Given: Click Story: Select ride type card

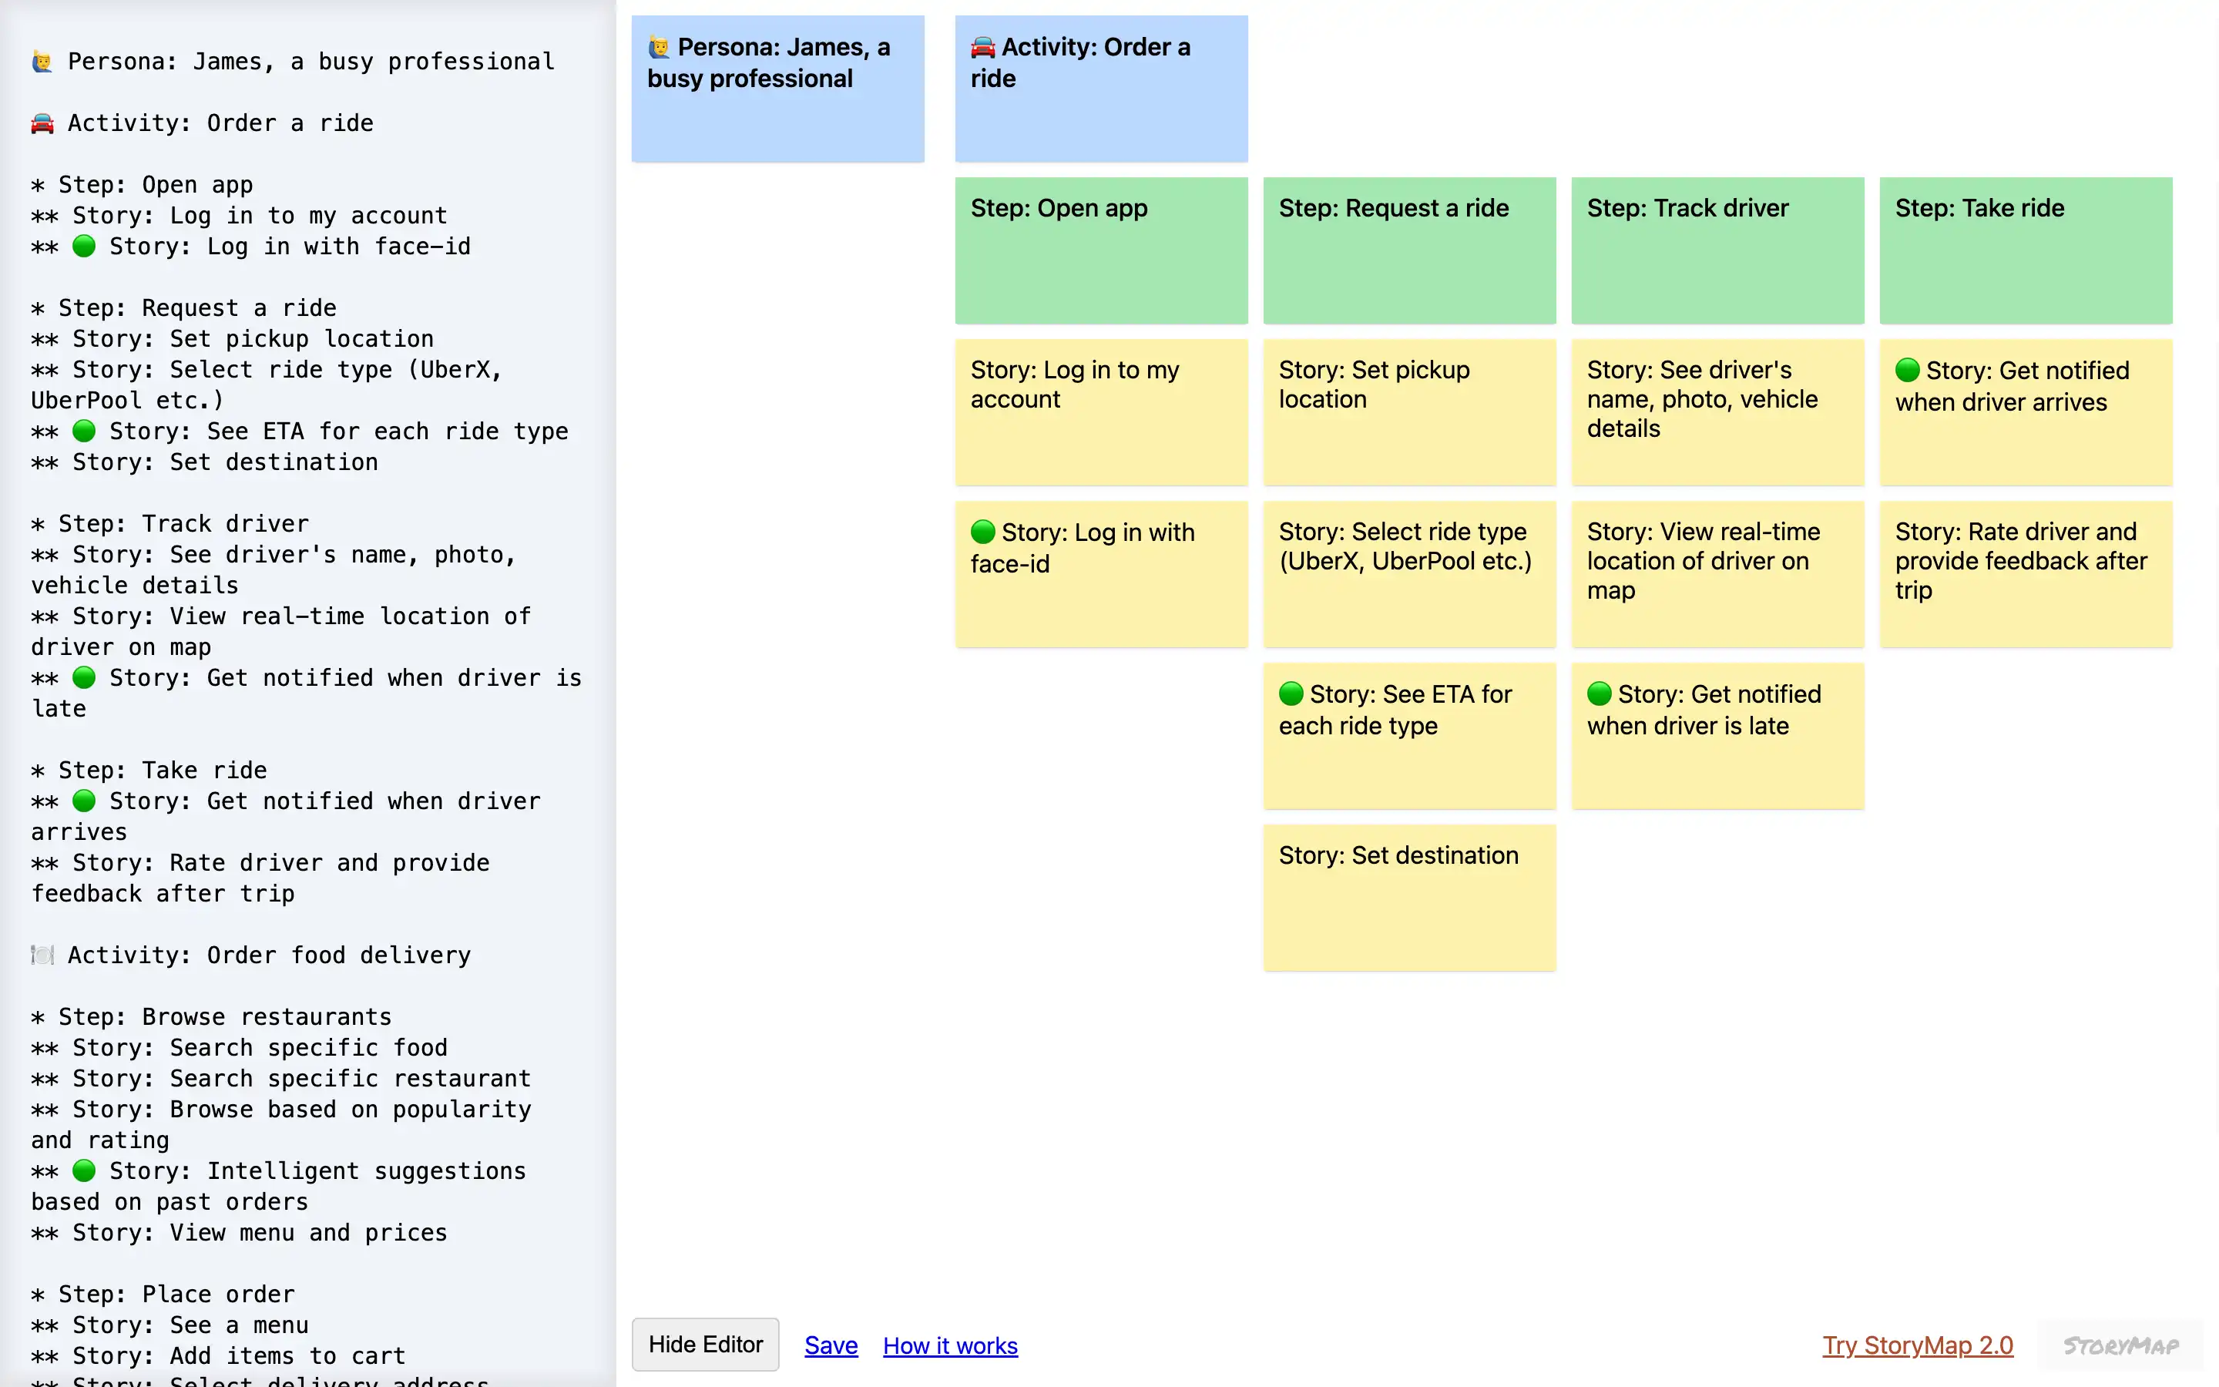Looking at the screenshot, I should 1409,574.
